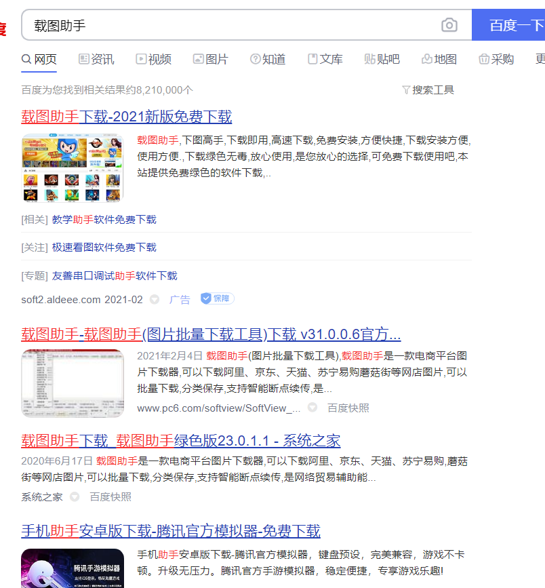Viewport: 545px width, 588px height.
Task: Expand the dropdown arrow beside soft2.aldeee.com
Action: pyautogui.click(x=155, y=299)
